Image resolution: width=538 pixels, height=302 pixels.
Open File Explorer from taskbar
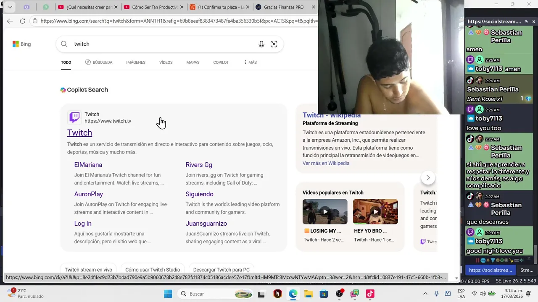click(309, 294)
